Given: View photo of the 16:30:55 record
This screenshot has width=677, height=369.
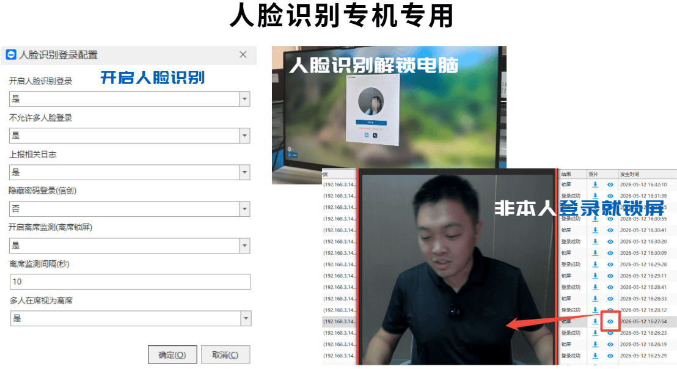Looking at the screenshot, I should [610, 219].
